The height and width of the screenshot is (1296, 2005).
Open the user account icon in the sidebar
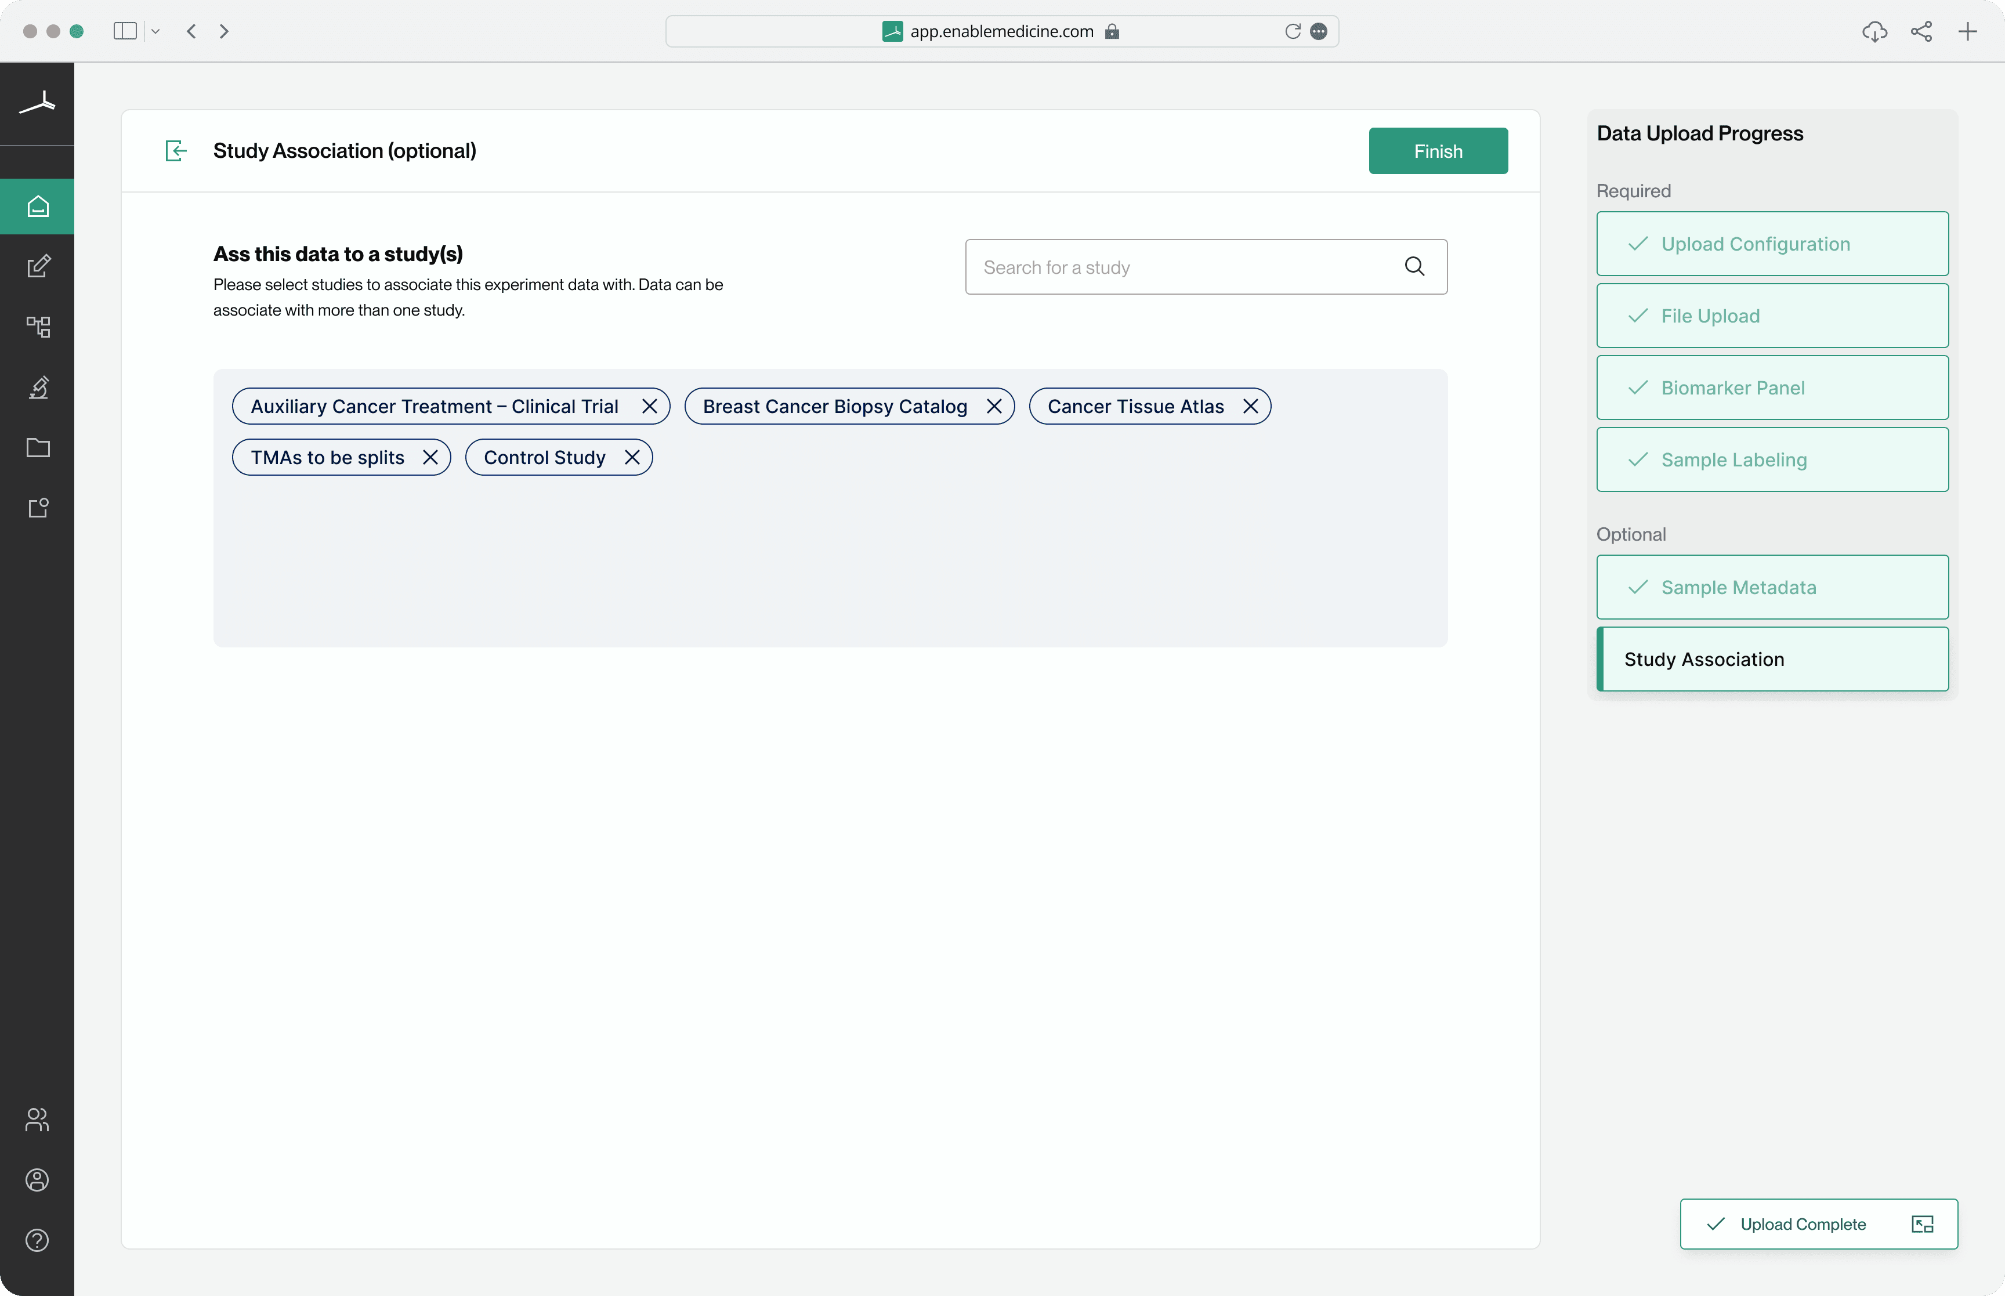pos(37,1180)
